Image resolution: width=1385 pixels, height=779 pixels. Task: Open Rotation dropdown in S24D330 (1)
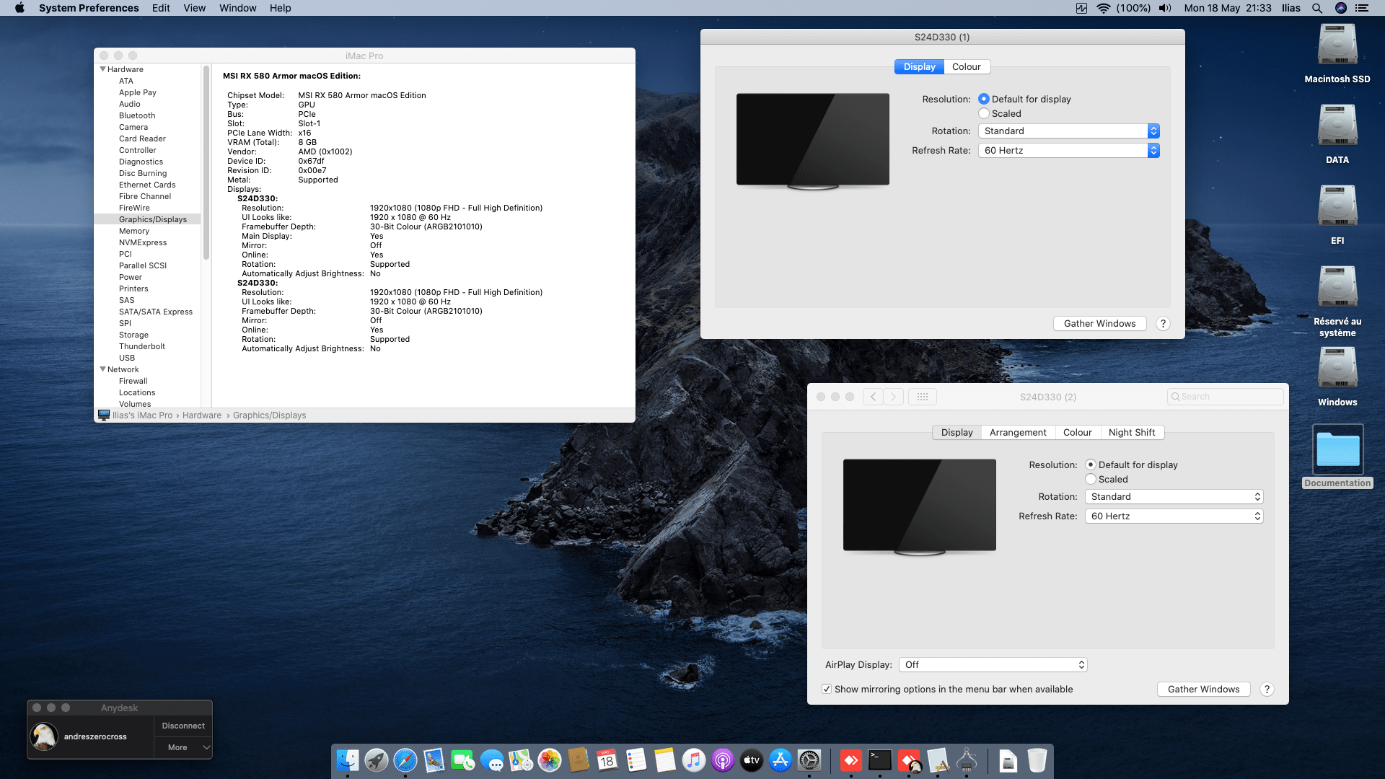pos(1069,131)
